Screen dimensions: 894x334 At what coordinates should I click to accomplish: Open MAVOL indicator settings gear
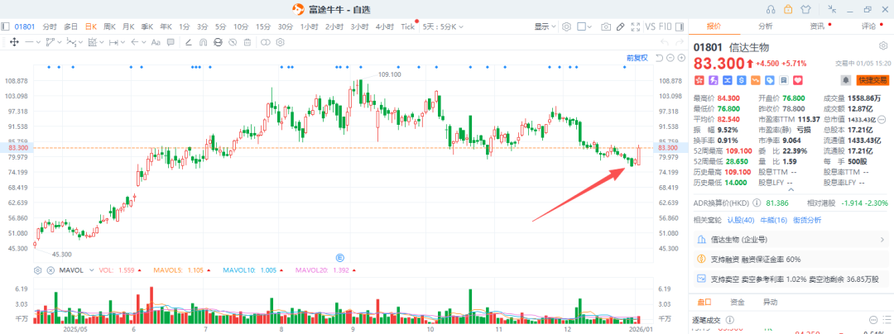(38, 270)
